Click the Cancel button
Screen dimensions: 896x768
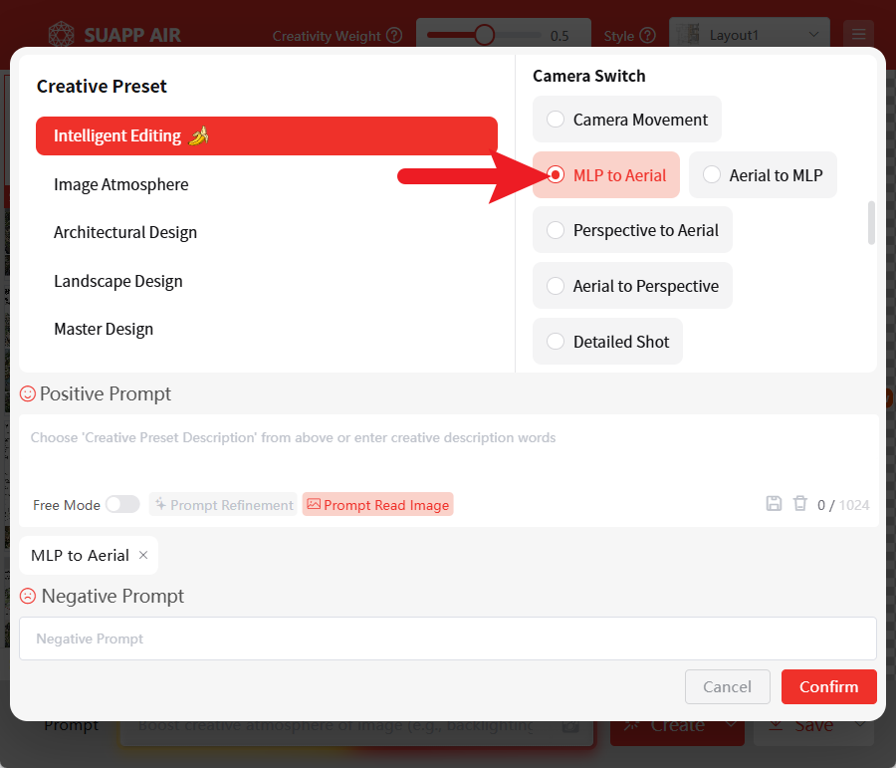(x=727, y=686)
